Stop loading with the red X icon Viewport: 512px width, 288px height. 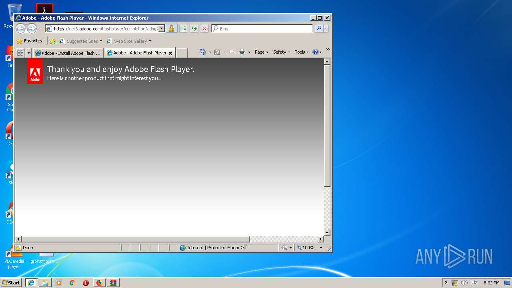tap(204, 29)
